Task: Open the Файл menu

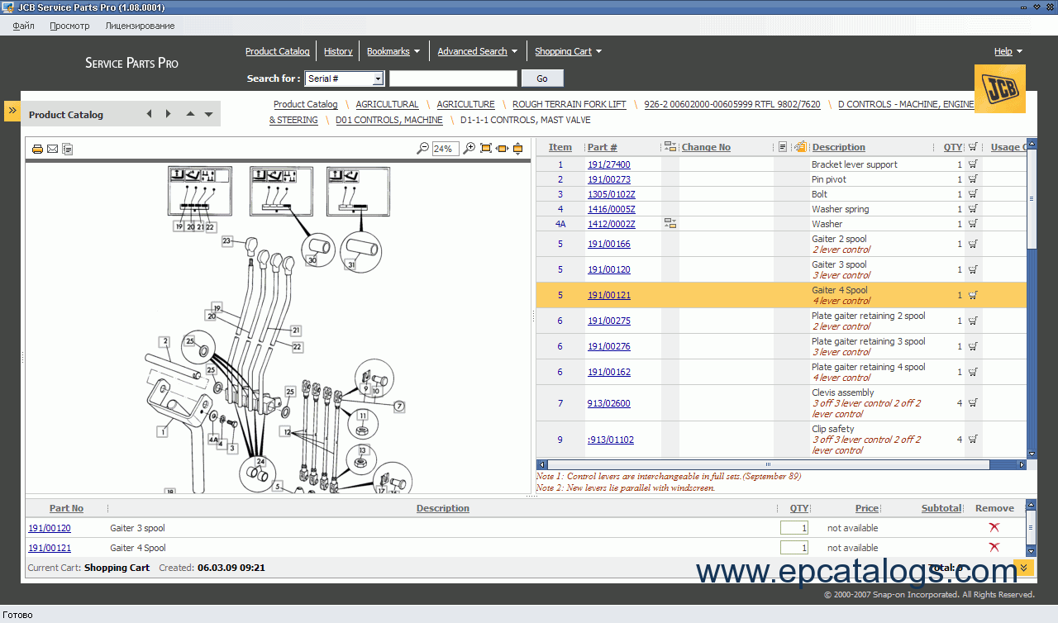Action: [x=24, y=26]
